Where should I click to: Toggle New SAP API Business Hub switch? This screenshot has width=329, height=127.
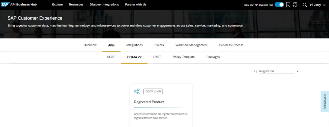(279, 5)
